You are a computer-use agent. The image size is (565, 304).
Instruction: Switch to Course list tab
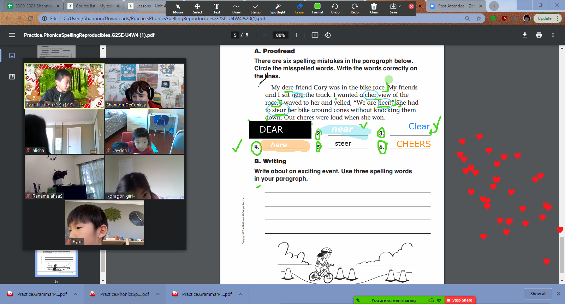tap(94, 6)
